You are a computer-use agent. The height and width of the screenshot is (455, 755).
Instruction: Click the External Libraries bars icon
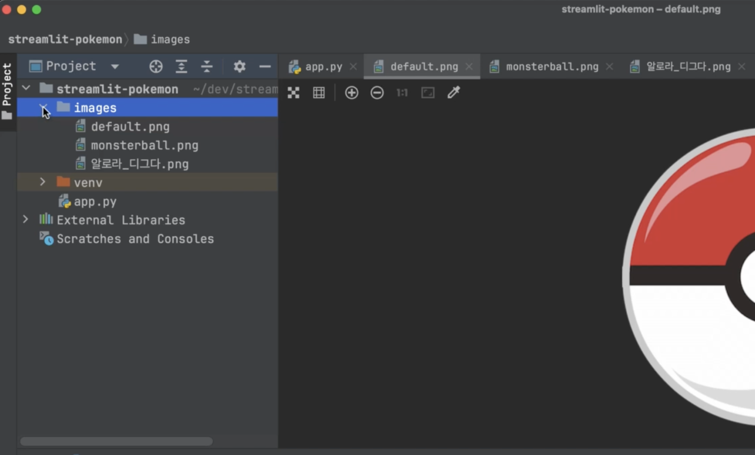click(x=46, y=219)
